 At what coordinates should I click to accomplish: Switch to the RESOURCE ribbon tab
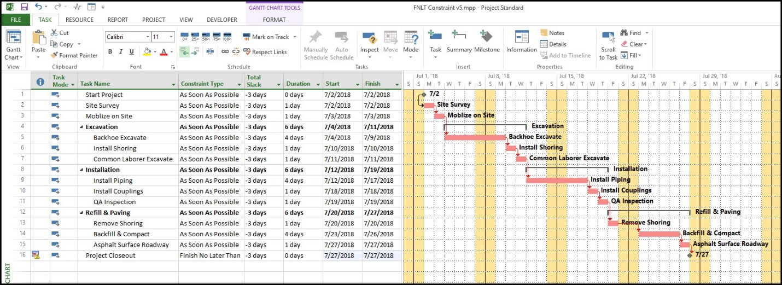[79, 20]
